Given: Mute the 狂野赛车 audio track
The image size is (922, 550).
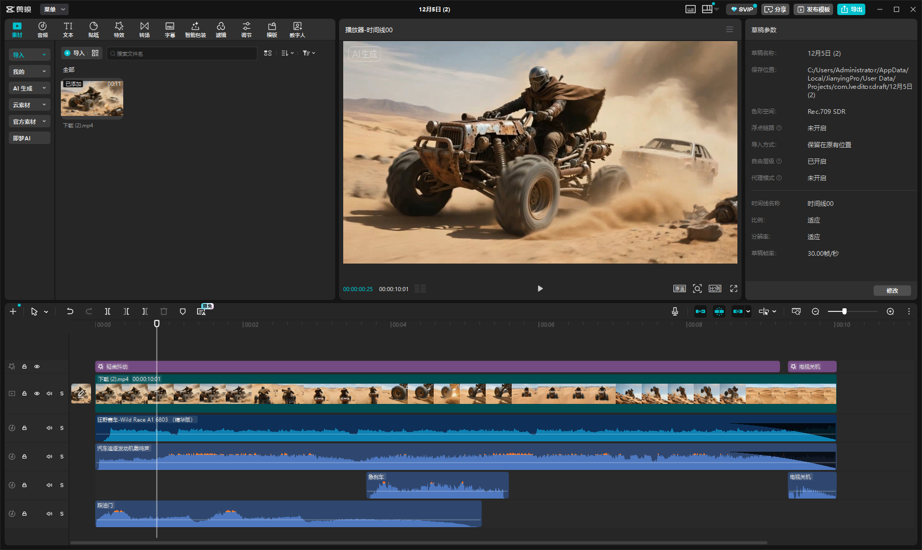Looking at the screenshot, I should pos(49,428).
